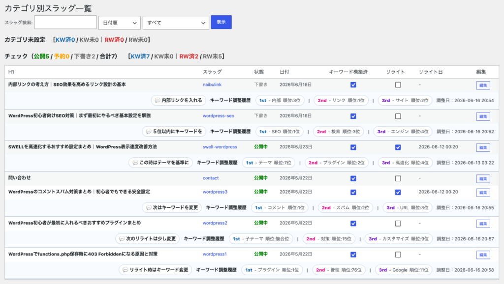Open the naibulink slug link
The width and height of the screenshot is (504, 284).
(212, 85)
